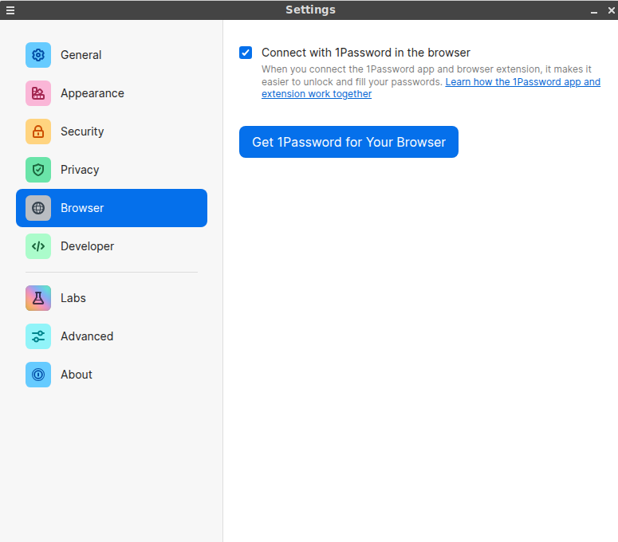The height and width of the screenshot is (542, 618).
Task: Click the Labs flask icon
Action: (38, 298)
